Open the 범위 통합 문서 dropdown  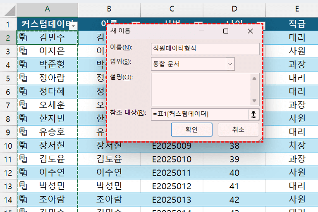pyautogui.click(x=230, y=64)
